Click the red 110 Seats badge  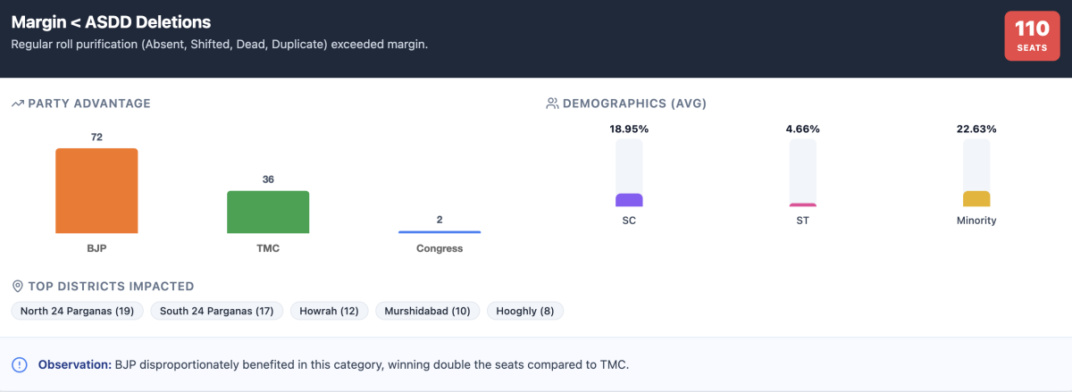[1032, 36]
